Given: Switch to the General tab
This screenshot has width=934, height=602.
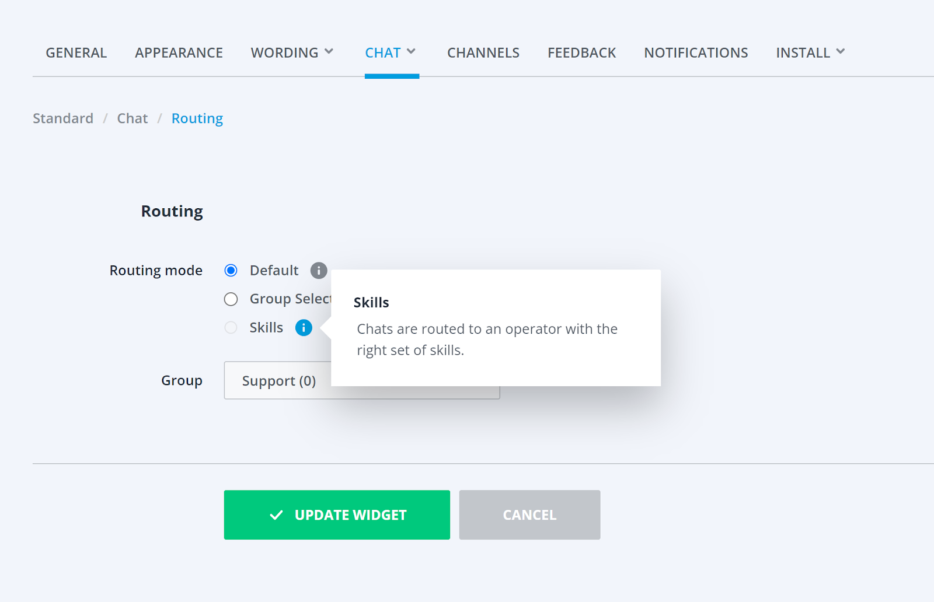Looking at the screenshot, I should click(76, 53).
